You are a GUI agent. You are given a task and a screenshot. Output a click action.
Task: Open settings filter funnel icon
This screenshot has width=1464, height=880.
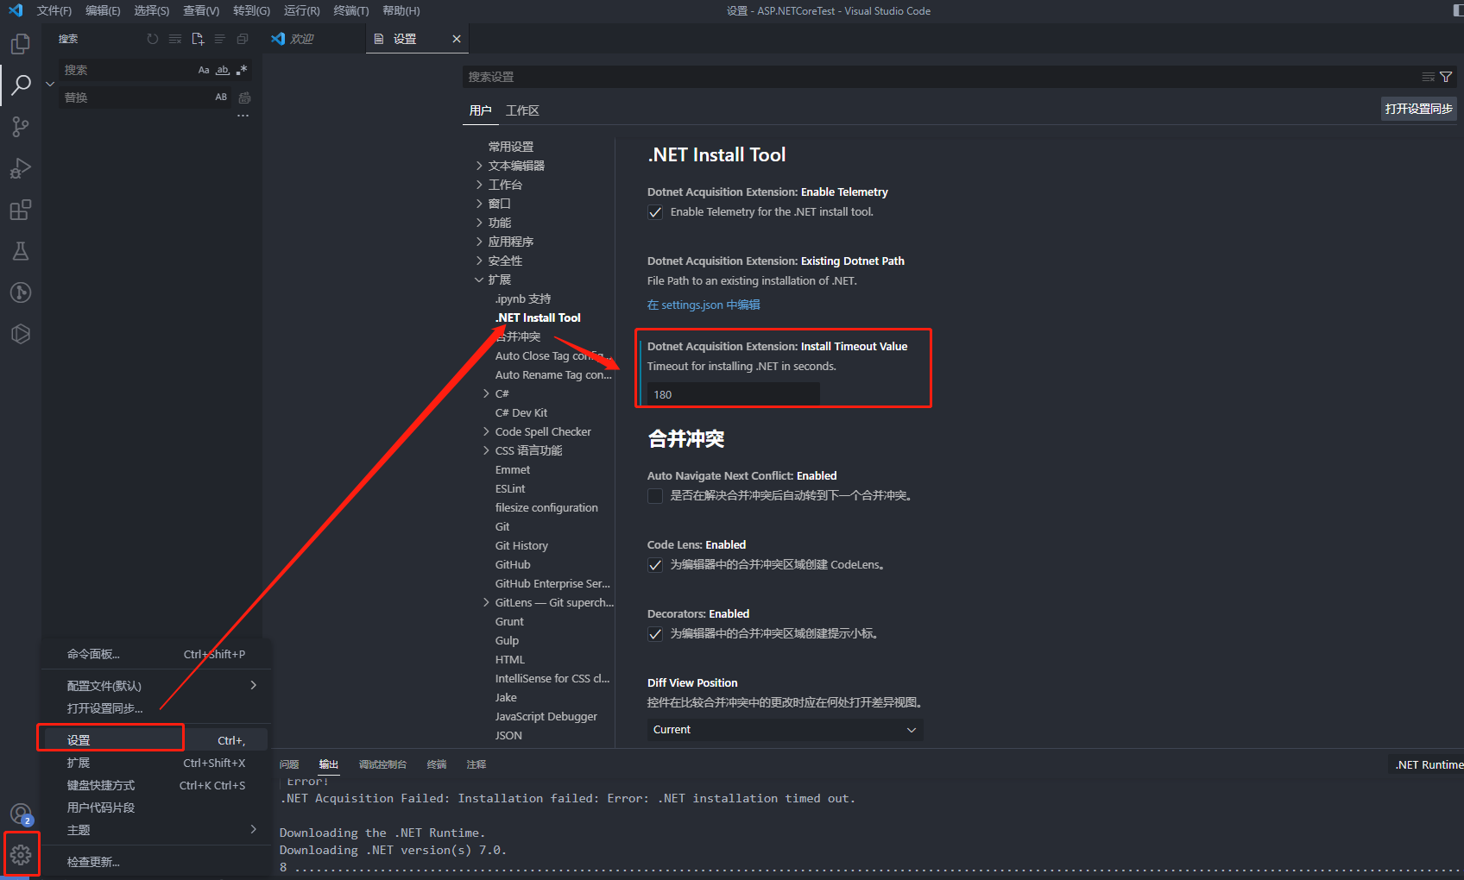(x=1446, y=77)
